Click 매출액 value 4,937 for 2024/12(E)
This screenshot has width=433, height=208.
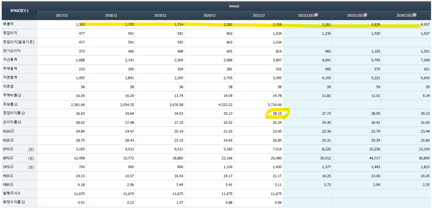pos(424,25)
